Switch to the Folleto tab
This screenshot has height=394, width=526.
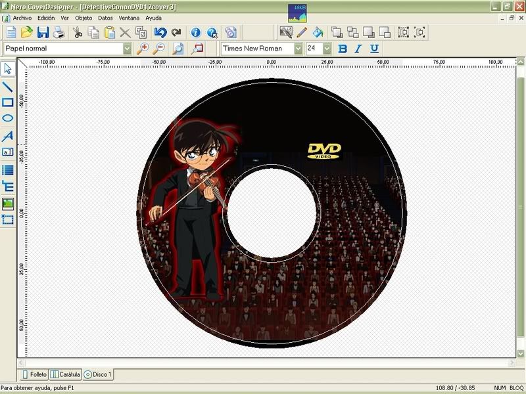tap(34, 374)
